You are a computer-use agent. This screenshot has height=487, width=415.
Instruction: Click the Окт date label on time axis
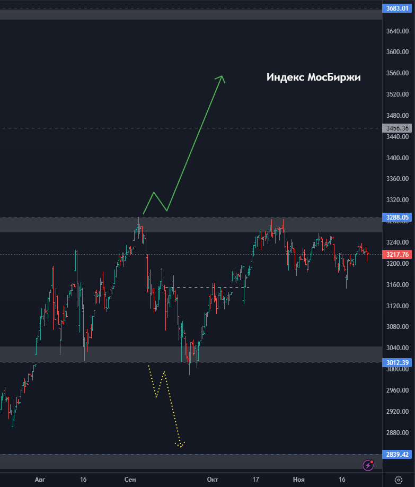pyautogui.click(x=213, y=480)
